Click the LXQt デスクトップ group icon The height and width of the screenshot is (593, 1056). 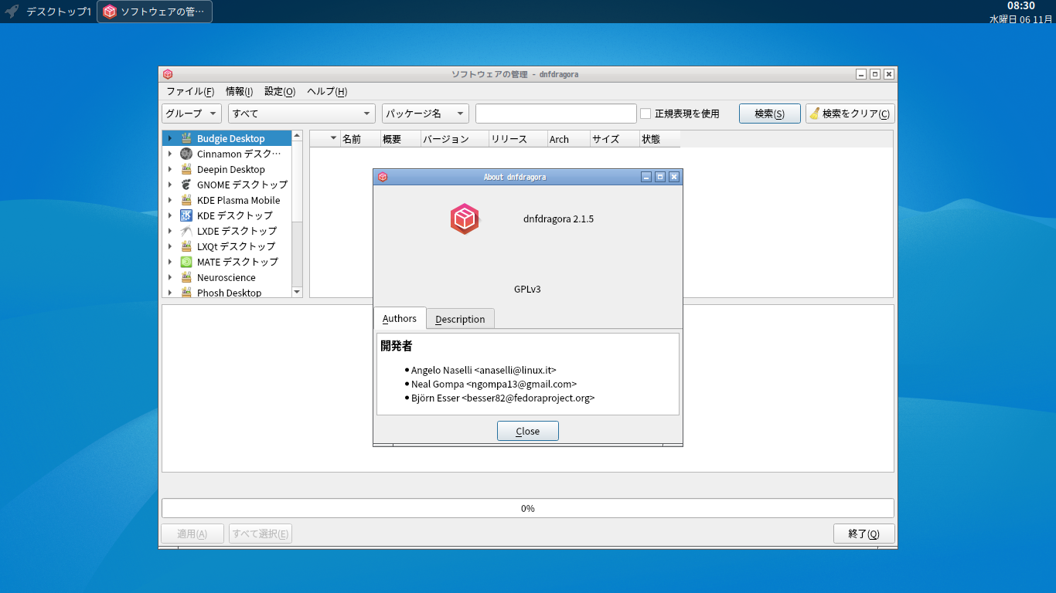pyautogui.click(x=186, y=246)
